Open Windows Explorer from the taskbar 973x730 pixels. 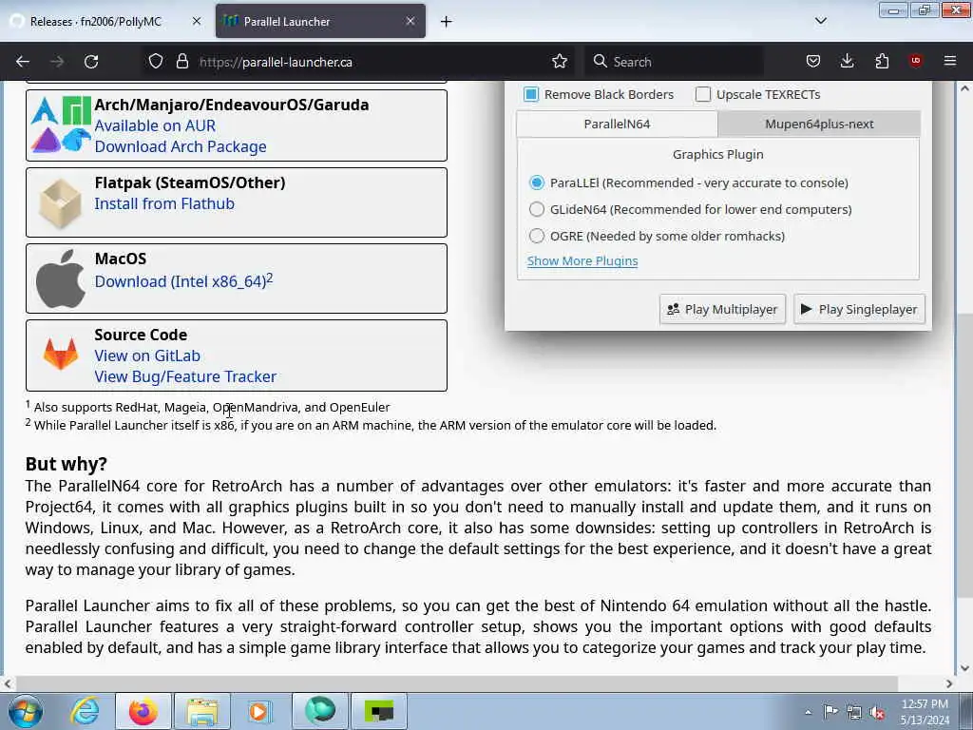point(202,711)
